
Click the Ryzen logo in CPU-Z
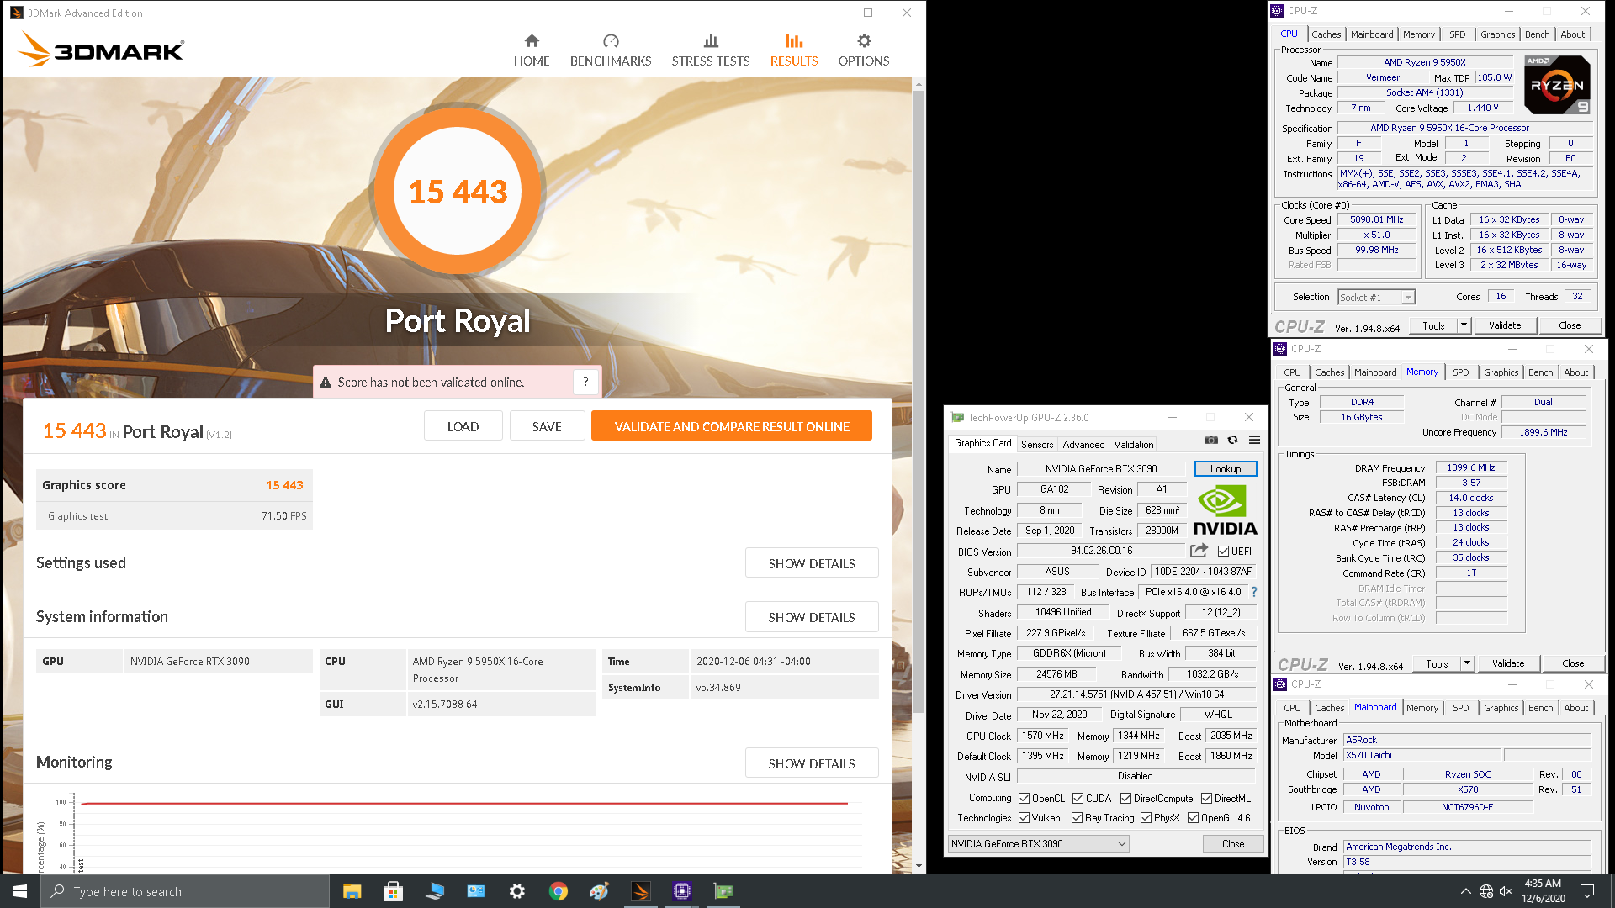coord(1557,84)
